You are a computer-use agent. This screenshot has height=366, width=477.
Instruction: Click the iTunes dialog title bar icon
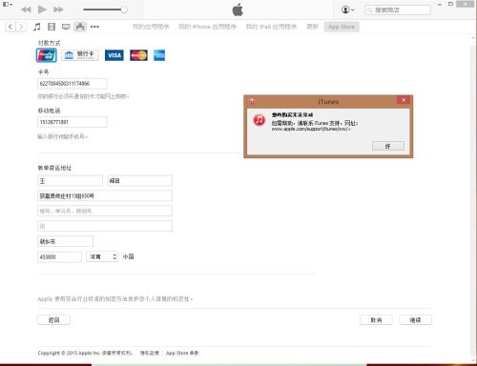pos(252,101)
